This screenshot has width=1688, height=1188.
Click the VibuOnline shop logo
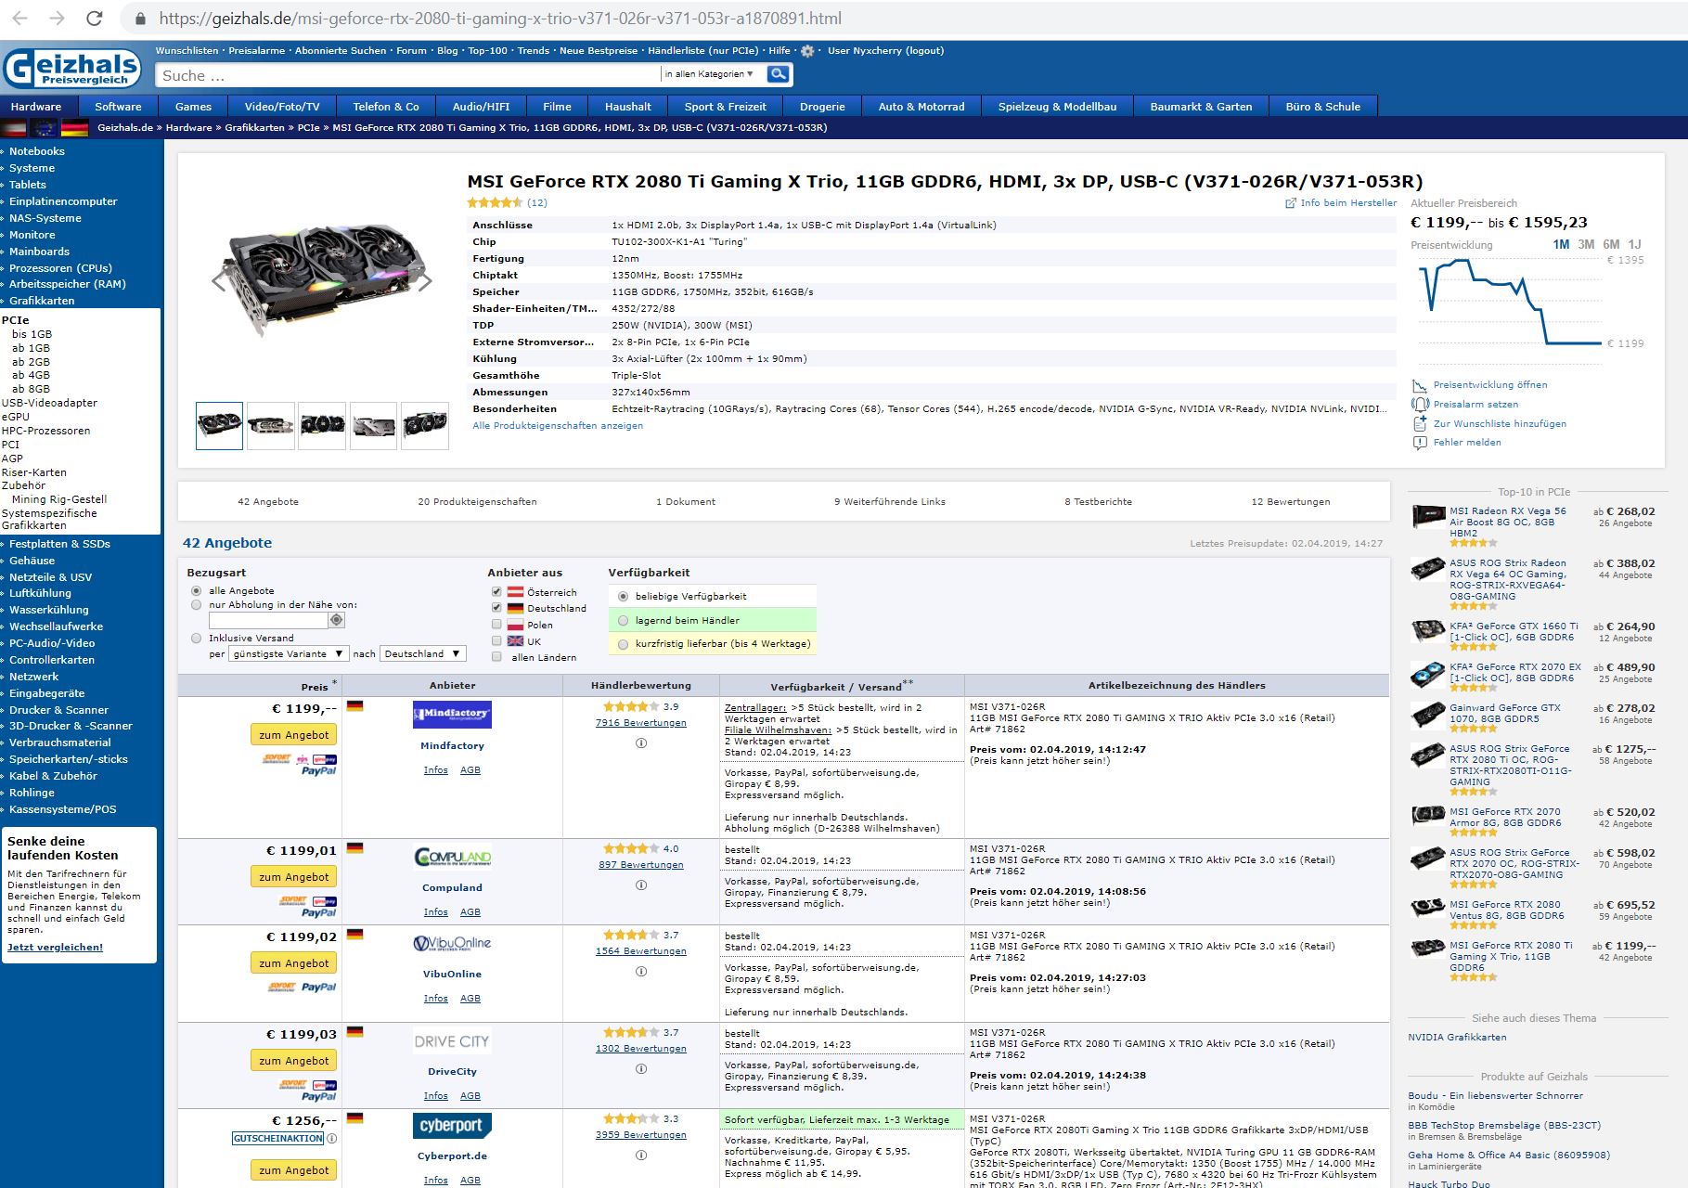[x=452, y=943]
